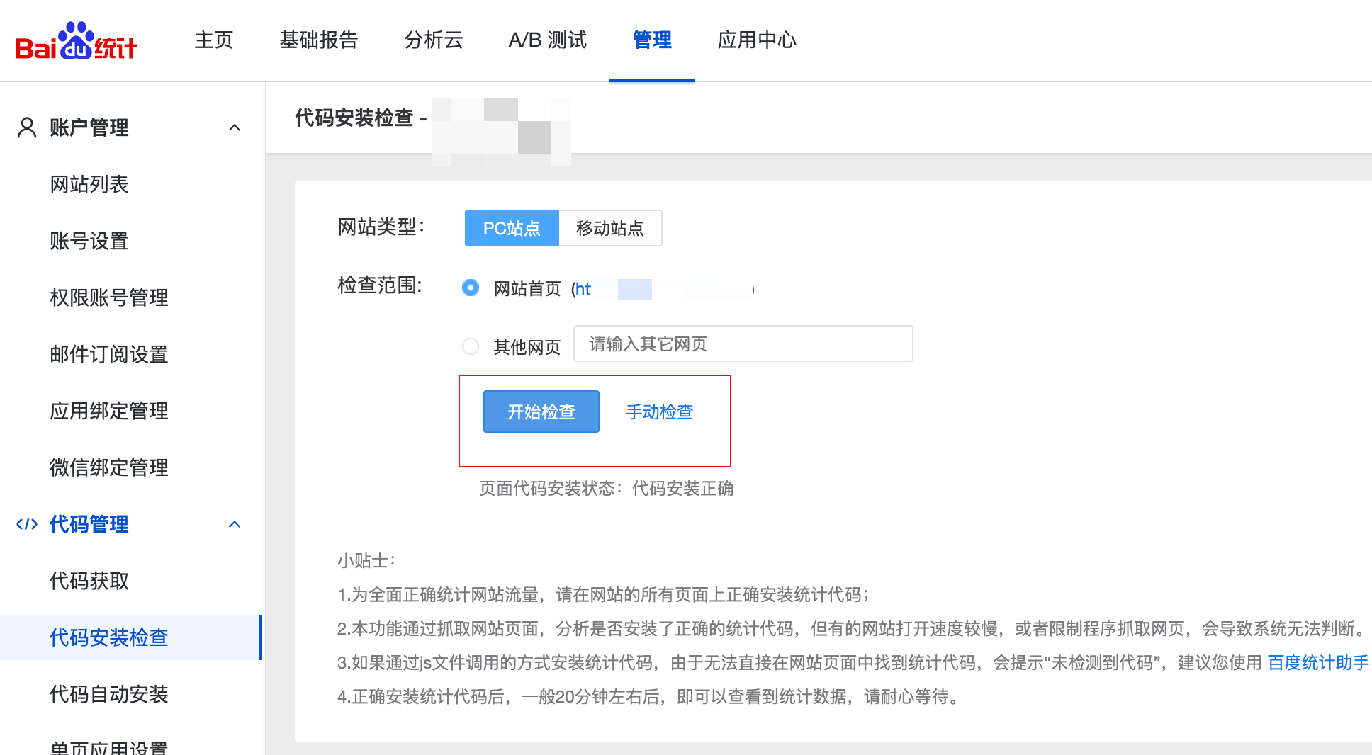
Task: Click the Baidu Tongji logo
Action: [x=76, y=41]
